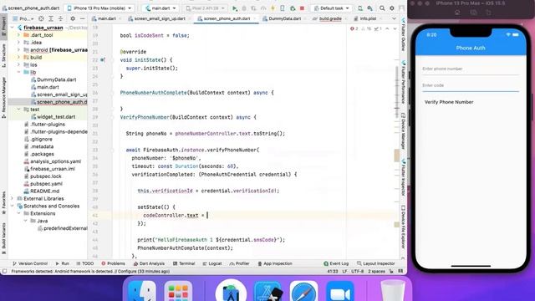Open Search Everywhere magnifier icon
This screenshot has height=301, width=535.
pyautogui.click(x=382, y=8)
